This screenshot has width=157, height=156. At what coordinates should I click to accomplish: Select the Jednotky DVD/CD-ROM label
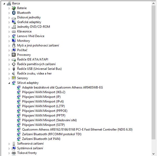(x=34, y=27)
